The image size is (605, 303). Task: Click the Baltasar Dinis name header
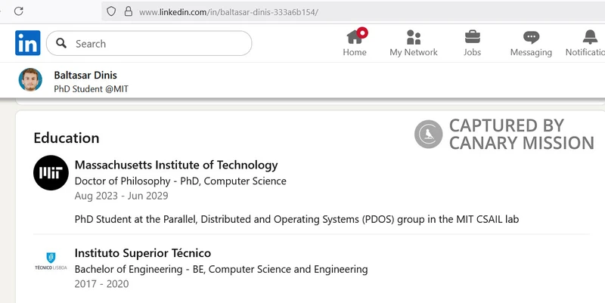click(85, 75)
